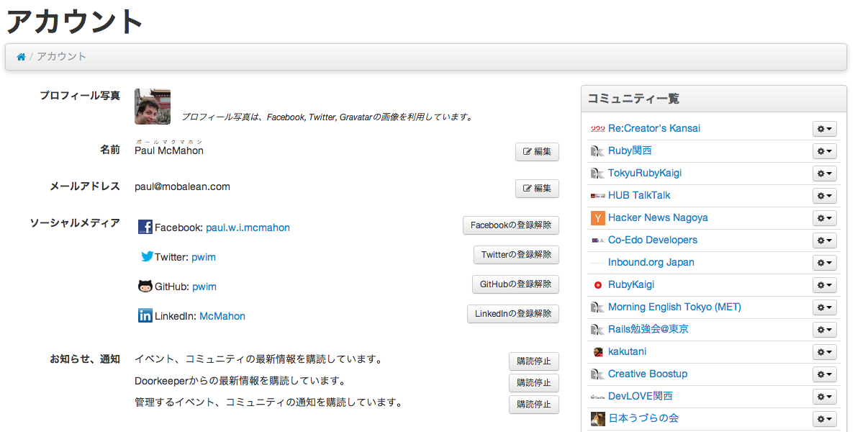This screenshot has height=432, width=855.
Task: Open gear dropdown for 日本うづらの会
Action: [x=825, y=420]
